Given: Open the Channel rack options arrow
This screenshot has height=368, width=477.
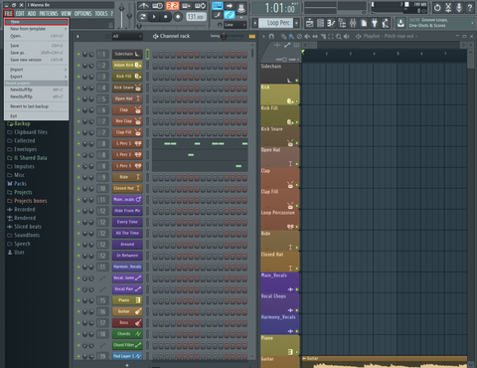Looking at the screenshot, I should coord(78,36).
